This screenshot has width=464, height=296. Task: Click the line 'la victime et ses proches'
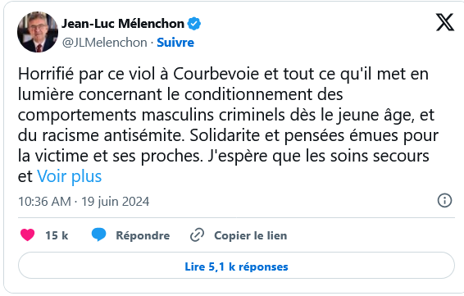[x=111, y=156]
